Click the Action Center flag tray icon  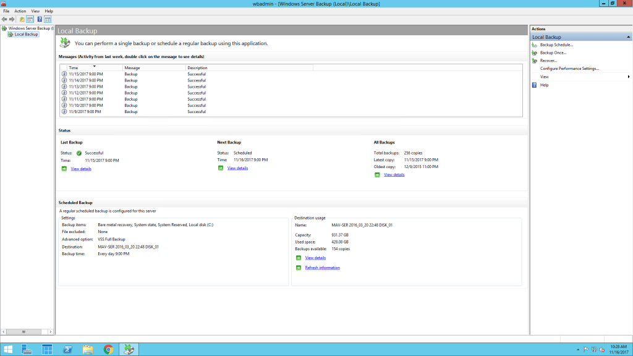coord(586,350)
